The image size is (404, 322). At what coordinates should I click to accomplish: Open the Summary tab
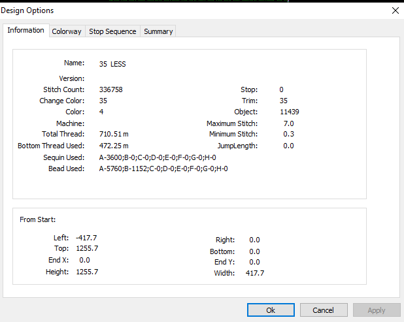(x=158, y=31)
